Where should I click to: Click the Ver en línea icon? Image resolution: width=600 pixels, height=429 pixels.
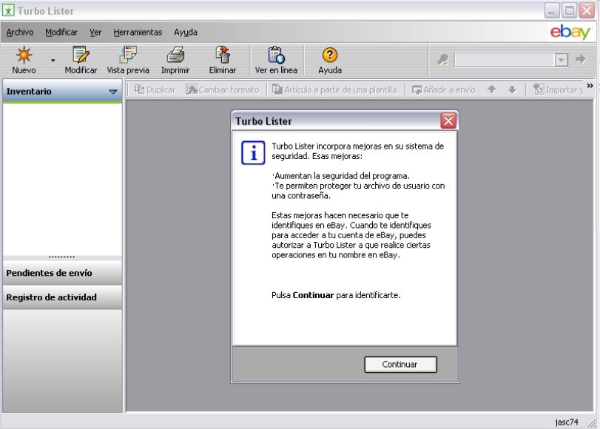[276, 55]
